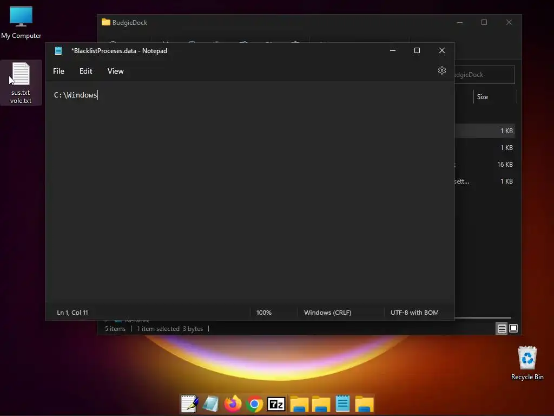Switch Explorer to details view icon

(x=502, y=329)
